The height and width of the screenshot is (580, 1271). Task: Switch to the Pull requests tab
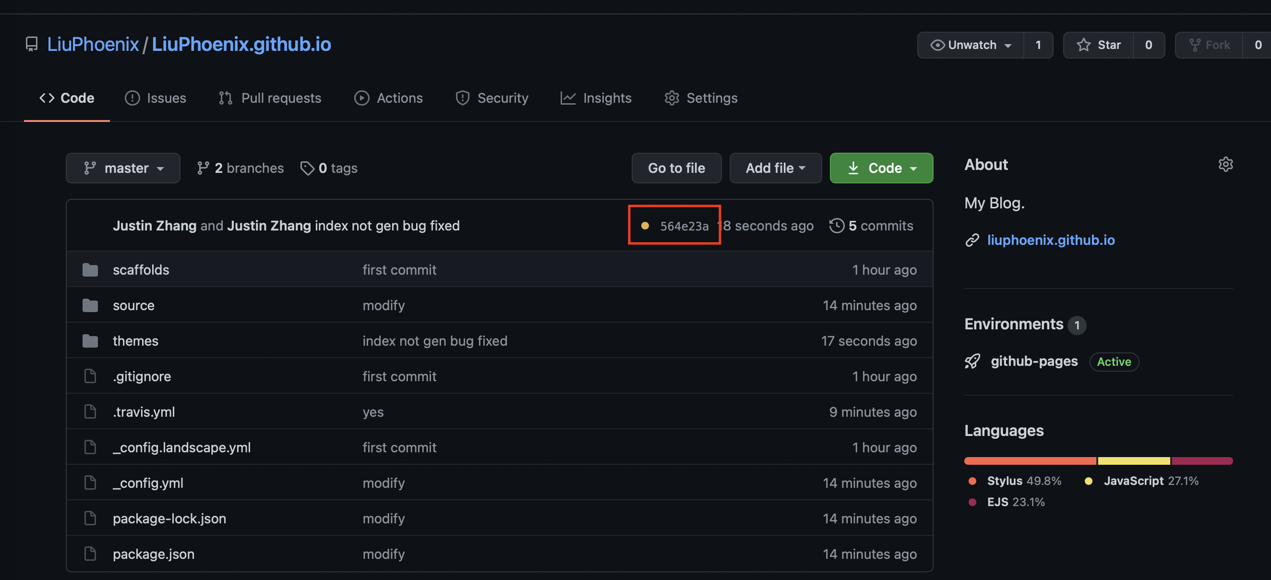270,98
